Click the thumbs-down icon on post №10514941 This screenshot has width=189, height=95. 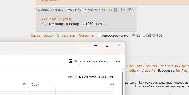(x=130, y=10)
